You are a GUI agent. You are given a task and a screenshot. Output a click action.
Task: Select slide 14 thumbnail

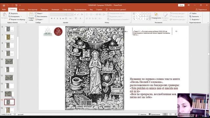(9, 94)
